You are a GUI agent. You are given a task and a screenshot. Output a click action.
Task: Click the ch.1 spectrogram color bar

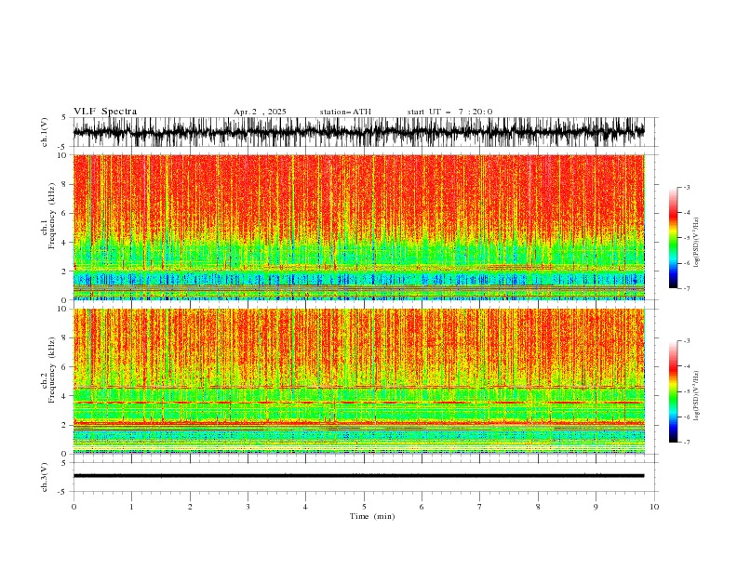click(673, 238)
